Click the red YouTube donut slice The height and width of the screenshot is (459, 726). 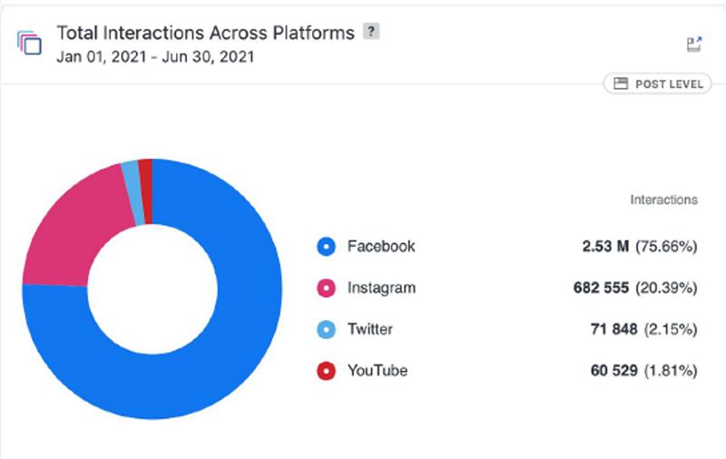pos(146,191)
